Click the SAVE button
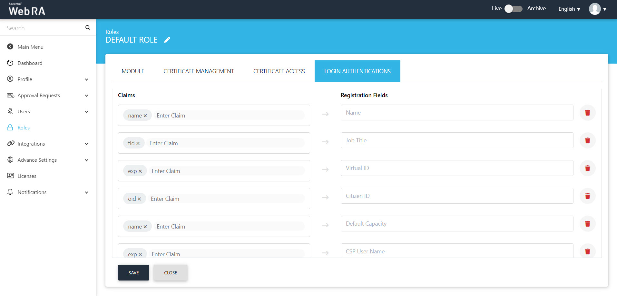The height and width of the screenshot is (296, 617). (x=133, y=273)
